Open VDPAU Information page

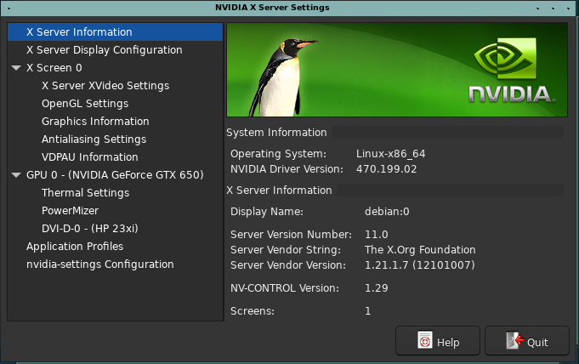pos(90,157)
